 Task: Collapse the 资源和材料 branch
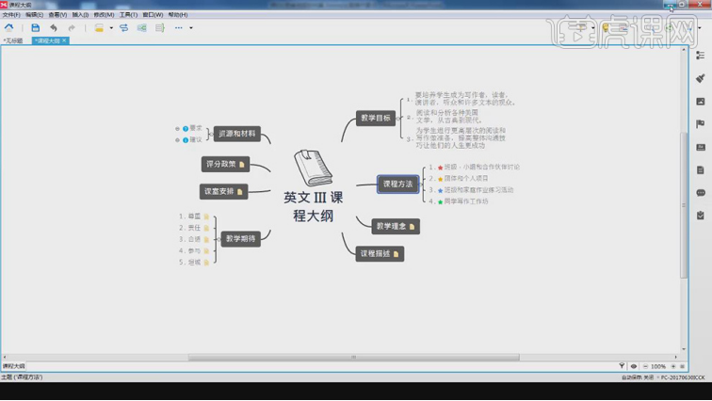tap(211, 134)
